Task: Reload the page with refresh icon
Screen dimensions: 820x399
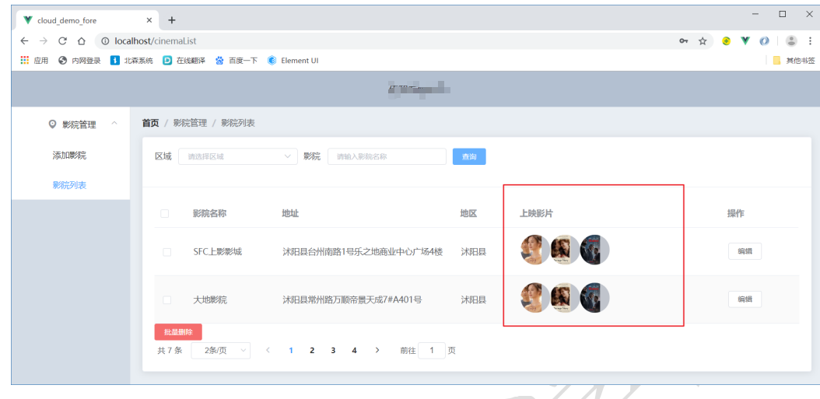Action: point(62,40)
